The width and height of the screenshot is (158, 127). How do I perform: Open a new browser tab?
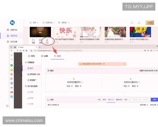tap(40, 47)
